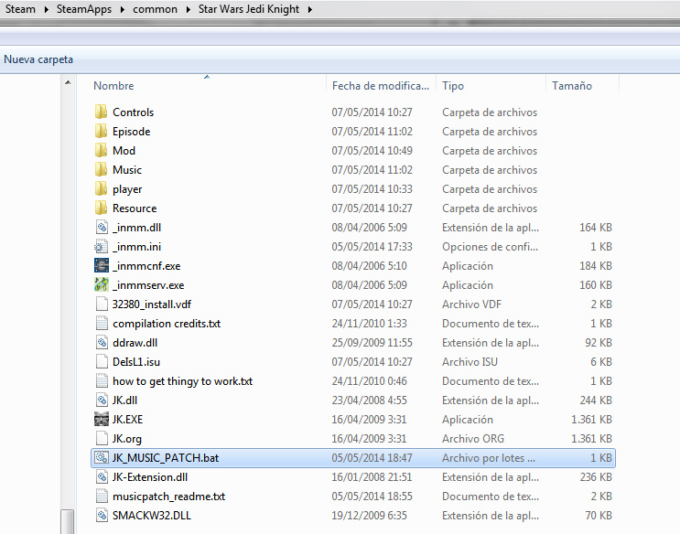Sort by the Nombre column header
680x534 pixels.
pyautogui.click(x=113, y=86)
